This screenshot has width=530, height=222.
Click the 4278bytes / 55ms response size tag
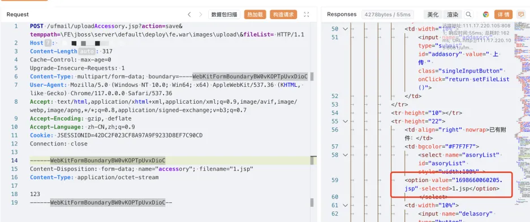387,15
